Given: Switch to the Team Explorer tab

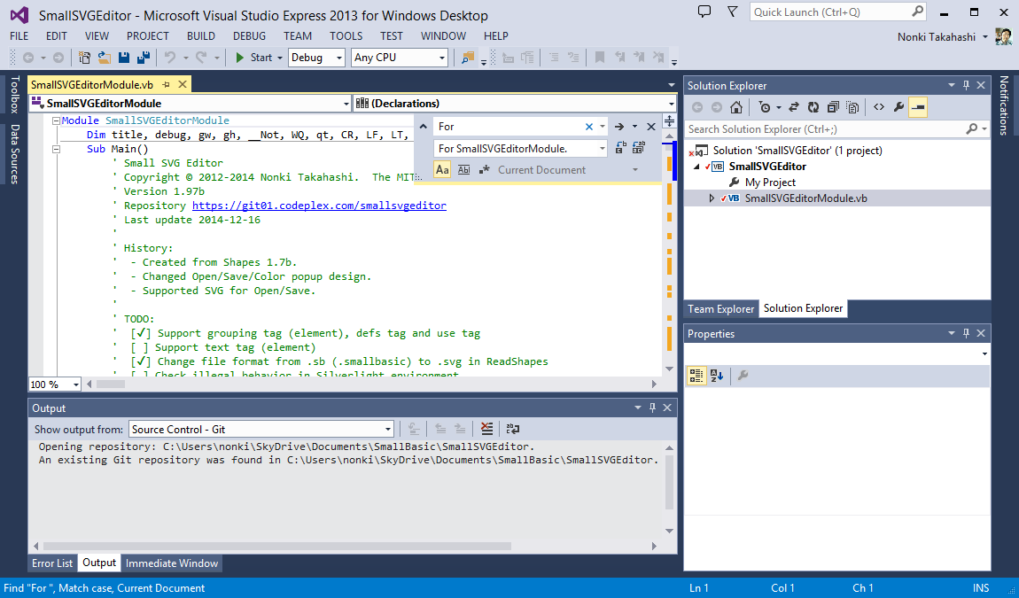Looking at the screenshot, I should click(720, 309).
